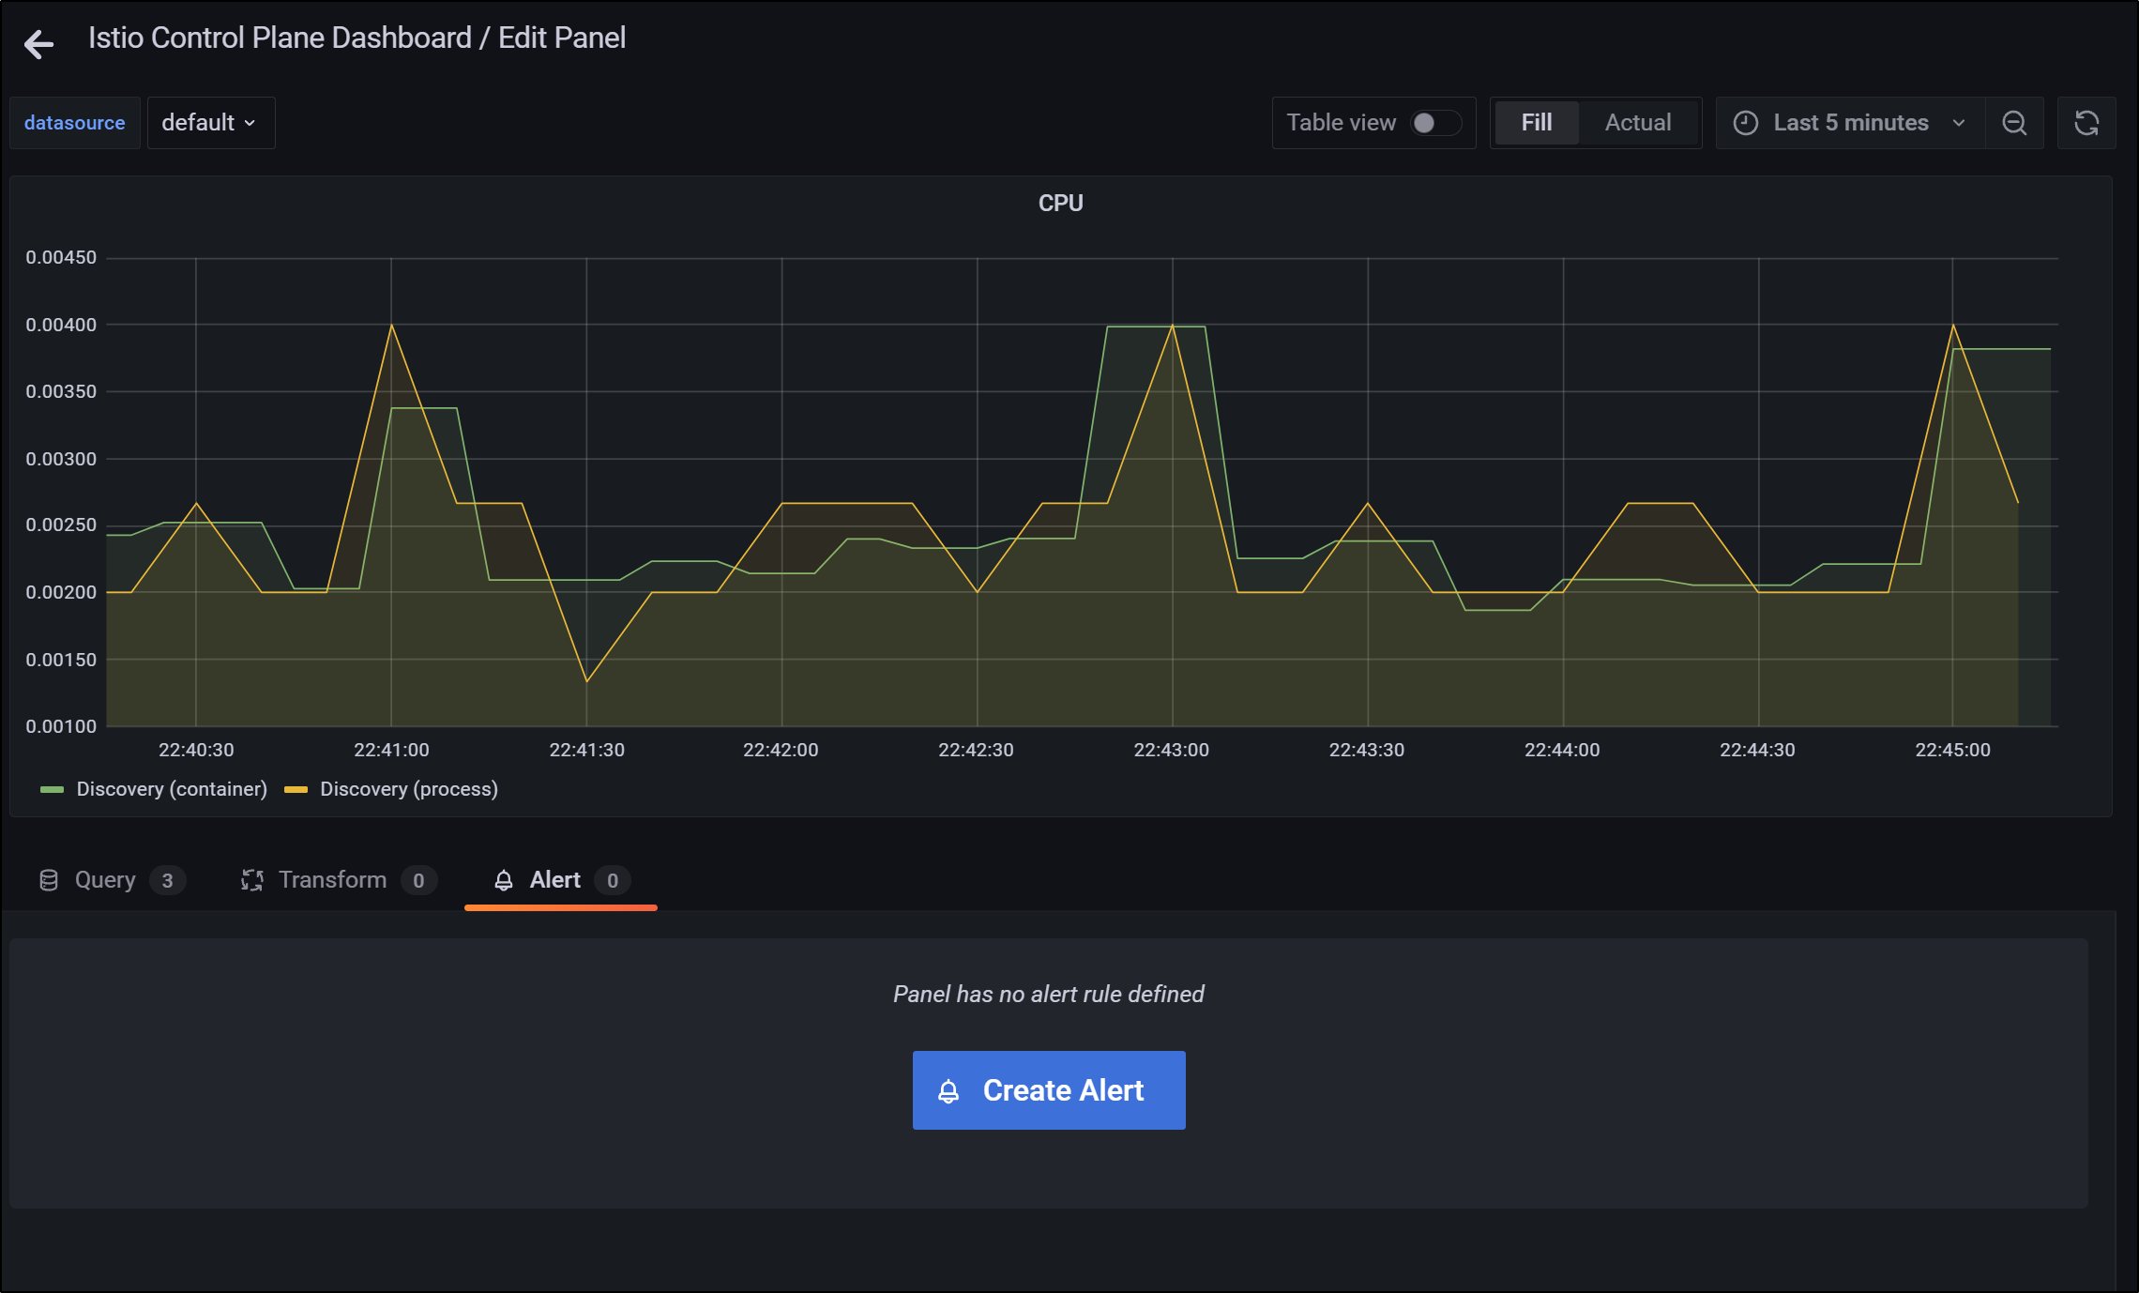
Task: Switch to the Query tab
Action: click(x=112, y=880)
